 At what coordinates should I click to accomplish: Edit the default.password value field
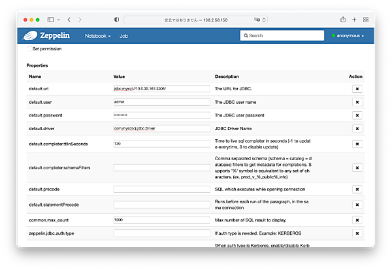161,115
